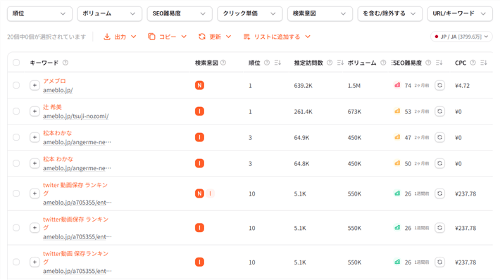Select checkbox for 松本わかな row
This screenshot has width=500, height=280.
point(16,137)
